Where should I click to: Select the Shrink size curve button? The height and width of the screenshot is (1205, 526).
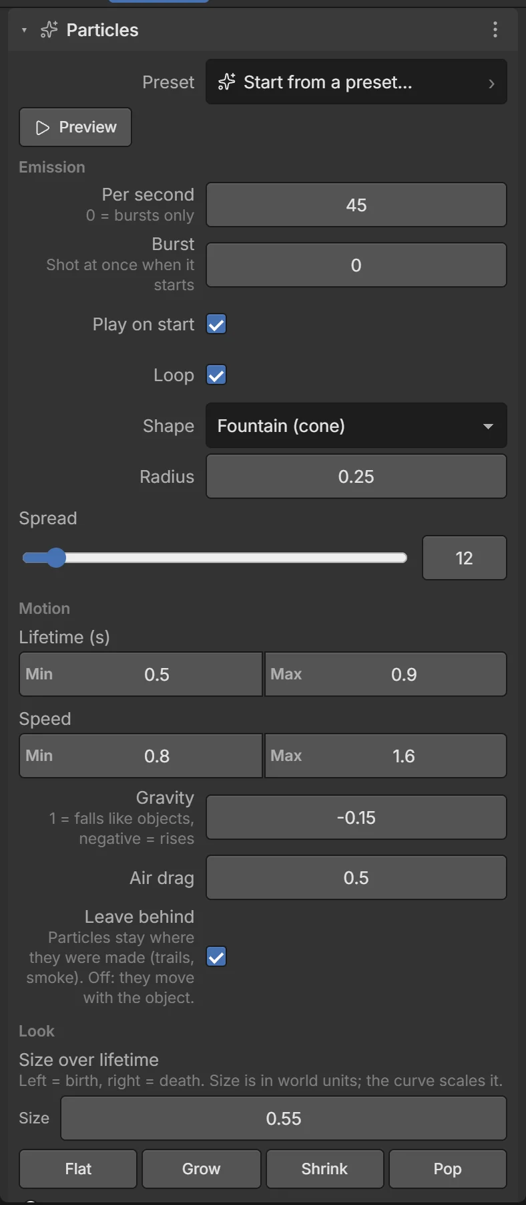click(324, 1169)
